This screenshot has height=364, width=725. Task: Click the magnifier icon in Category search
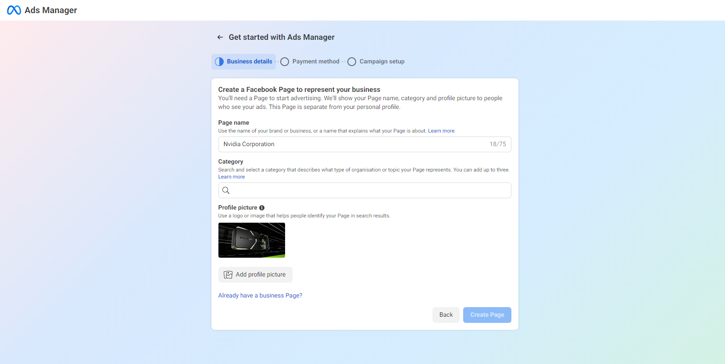226,190
